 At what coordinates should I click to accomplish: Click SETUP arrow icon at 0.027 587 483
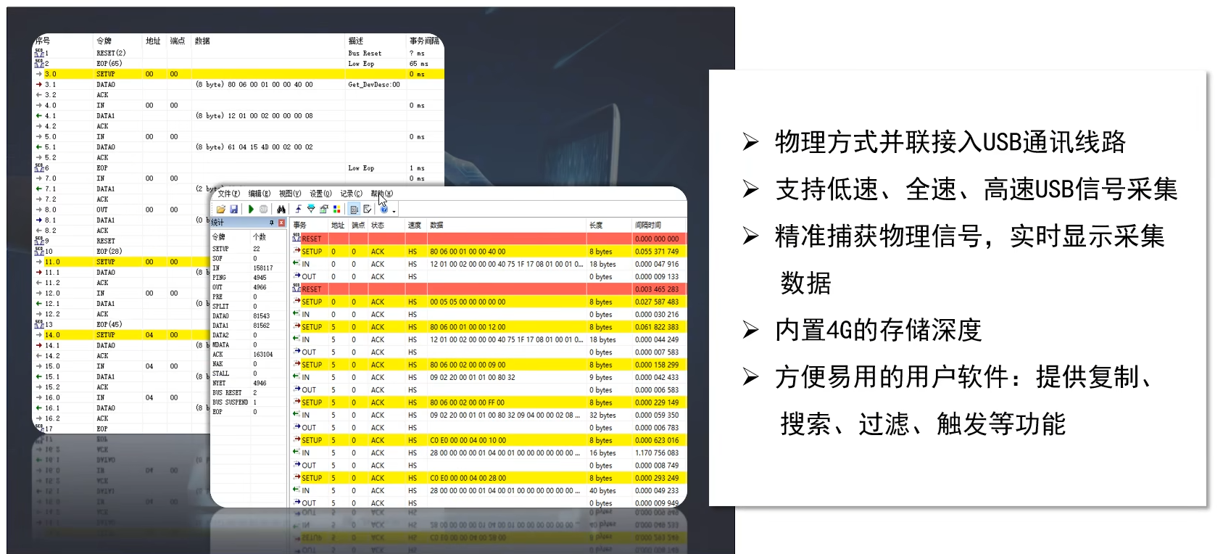(x=297, y=302)
